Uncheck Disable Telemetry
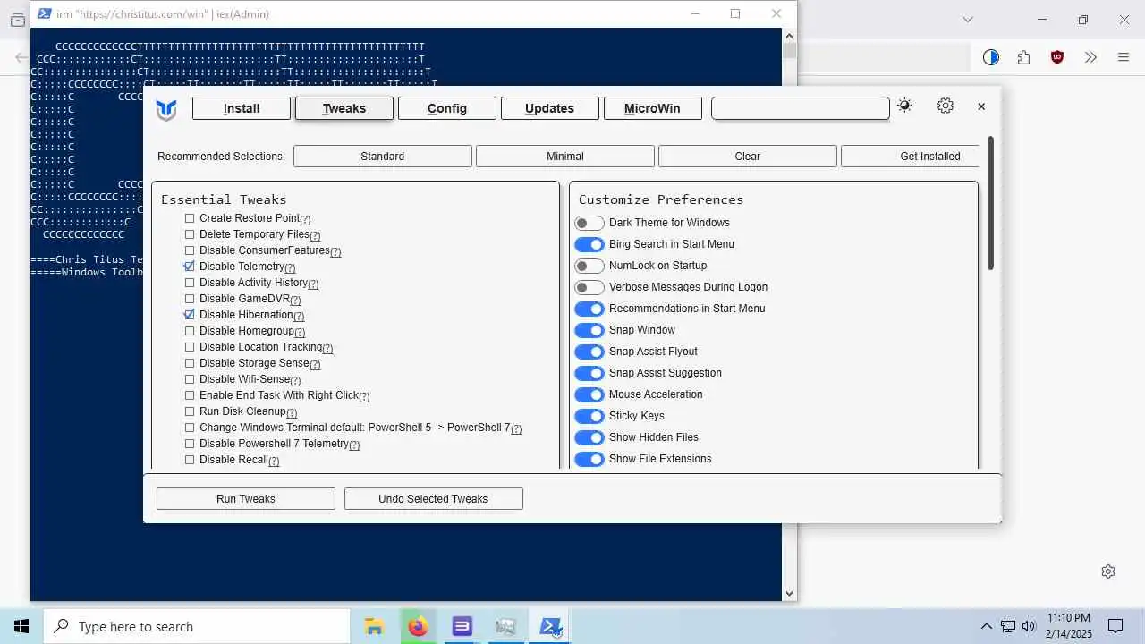This screenshot has height=644, width=1145. tap(190, 267)
